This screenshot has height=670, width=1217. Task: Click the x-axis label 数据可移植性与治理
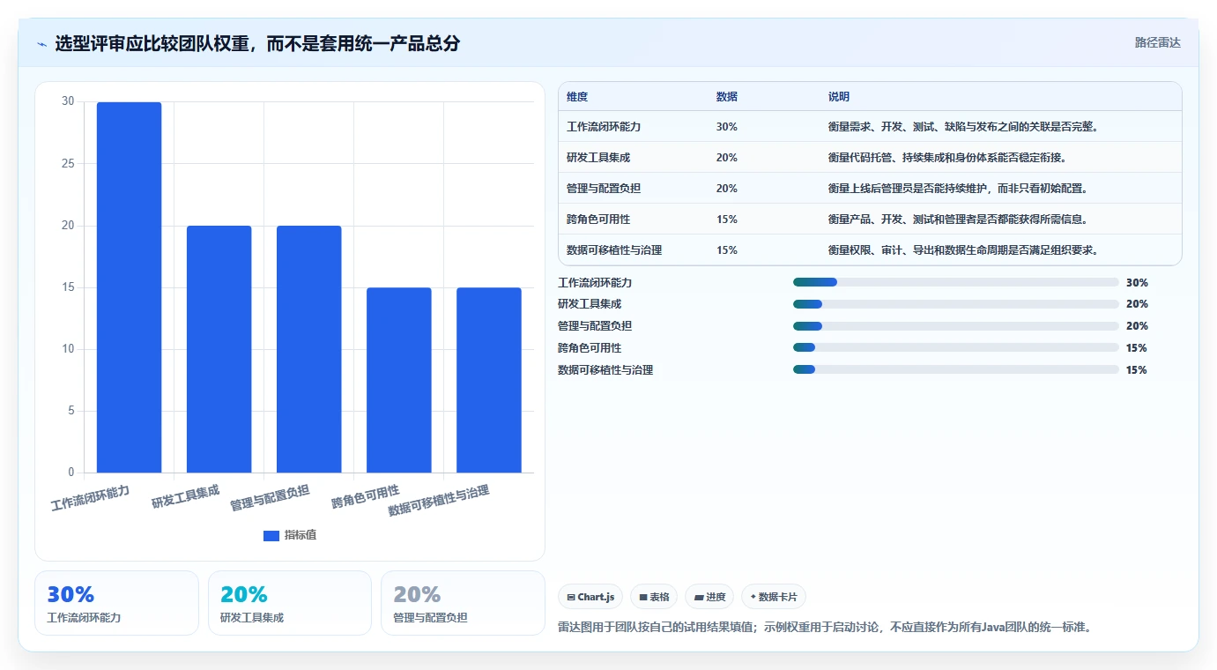439,501
